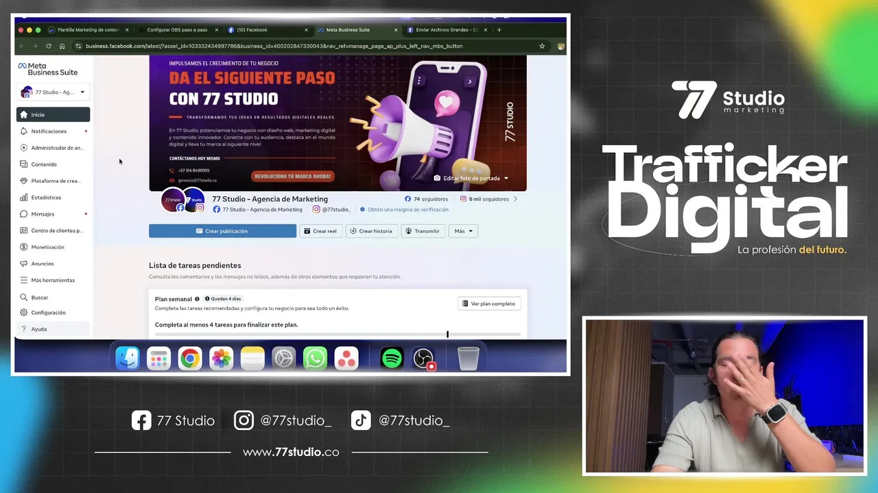This screenshot has width=878, height=493.
Task: Expand followers chevron next to 6 mil seguidores
Action: (515, 199)
